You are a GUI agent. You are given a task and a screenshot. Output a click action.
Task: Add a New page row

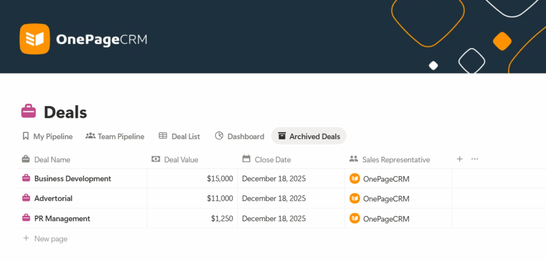45,239
